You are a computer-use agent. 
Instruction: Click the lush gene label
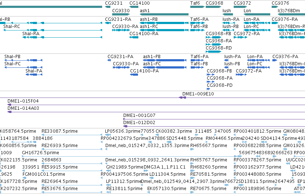tap(227, 10)
